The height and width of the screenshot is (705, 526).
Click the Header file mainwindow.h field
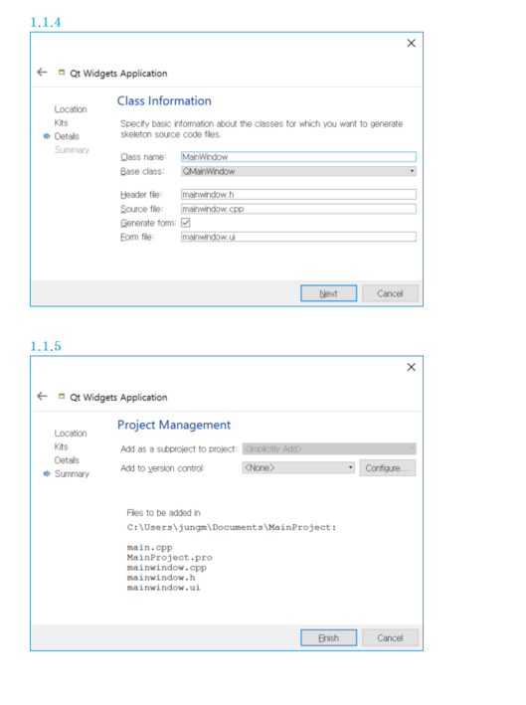point(298,194)
